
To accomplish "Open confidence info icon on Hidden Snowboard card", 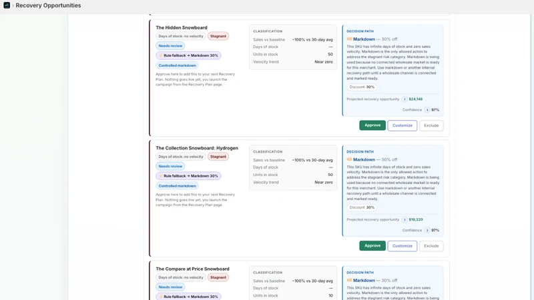I will coord(427,110).
